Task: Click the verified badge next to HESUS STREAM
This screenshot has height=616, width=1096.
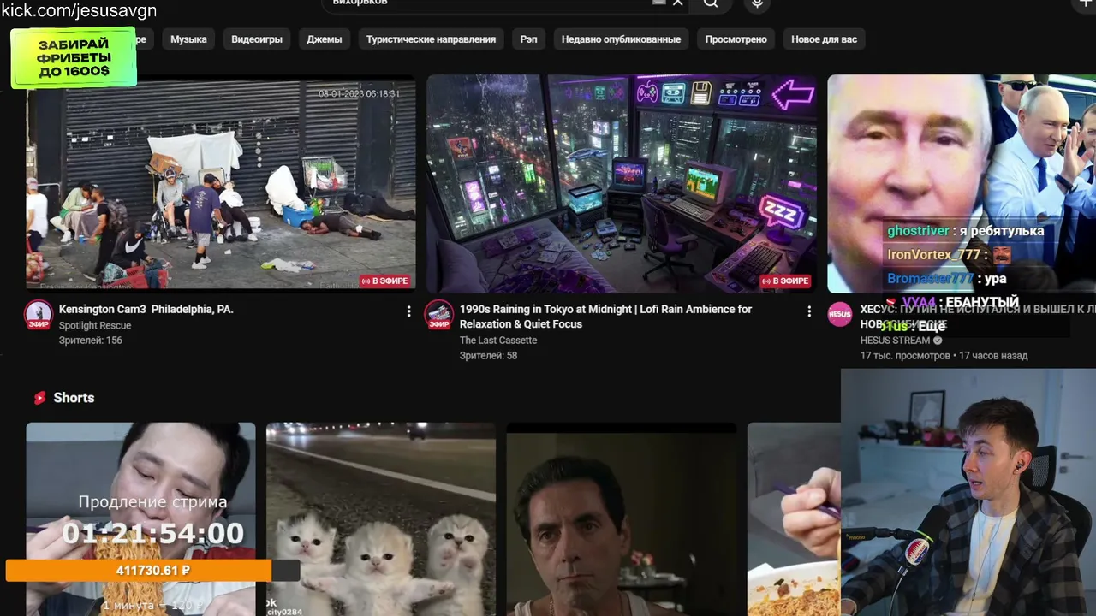Action: pos(938,341)
